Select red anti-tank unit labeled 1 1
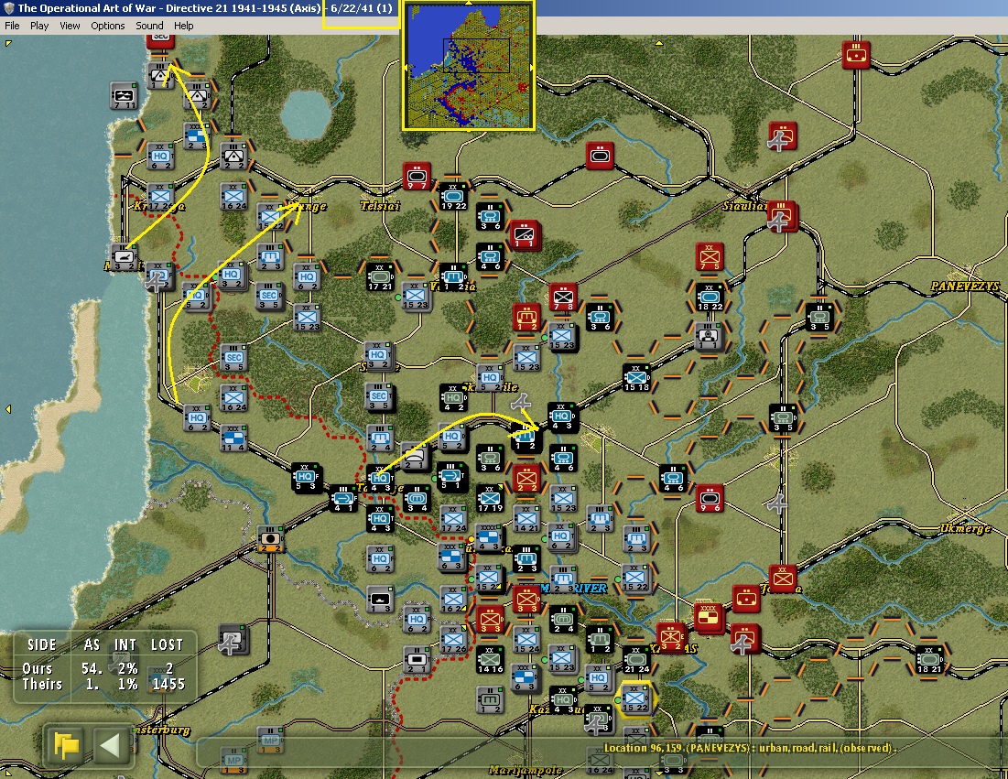1008x779 pixels. tap(526, 234)
